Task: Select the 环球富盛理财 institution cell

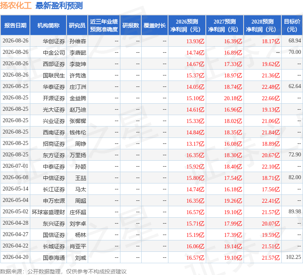Action: [x=48, y=212]
